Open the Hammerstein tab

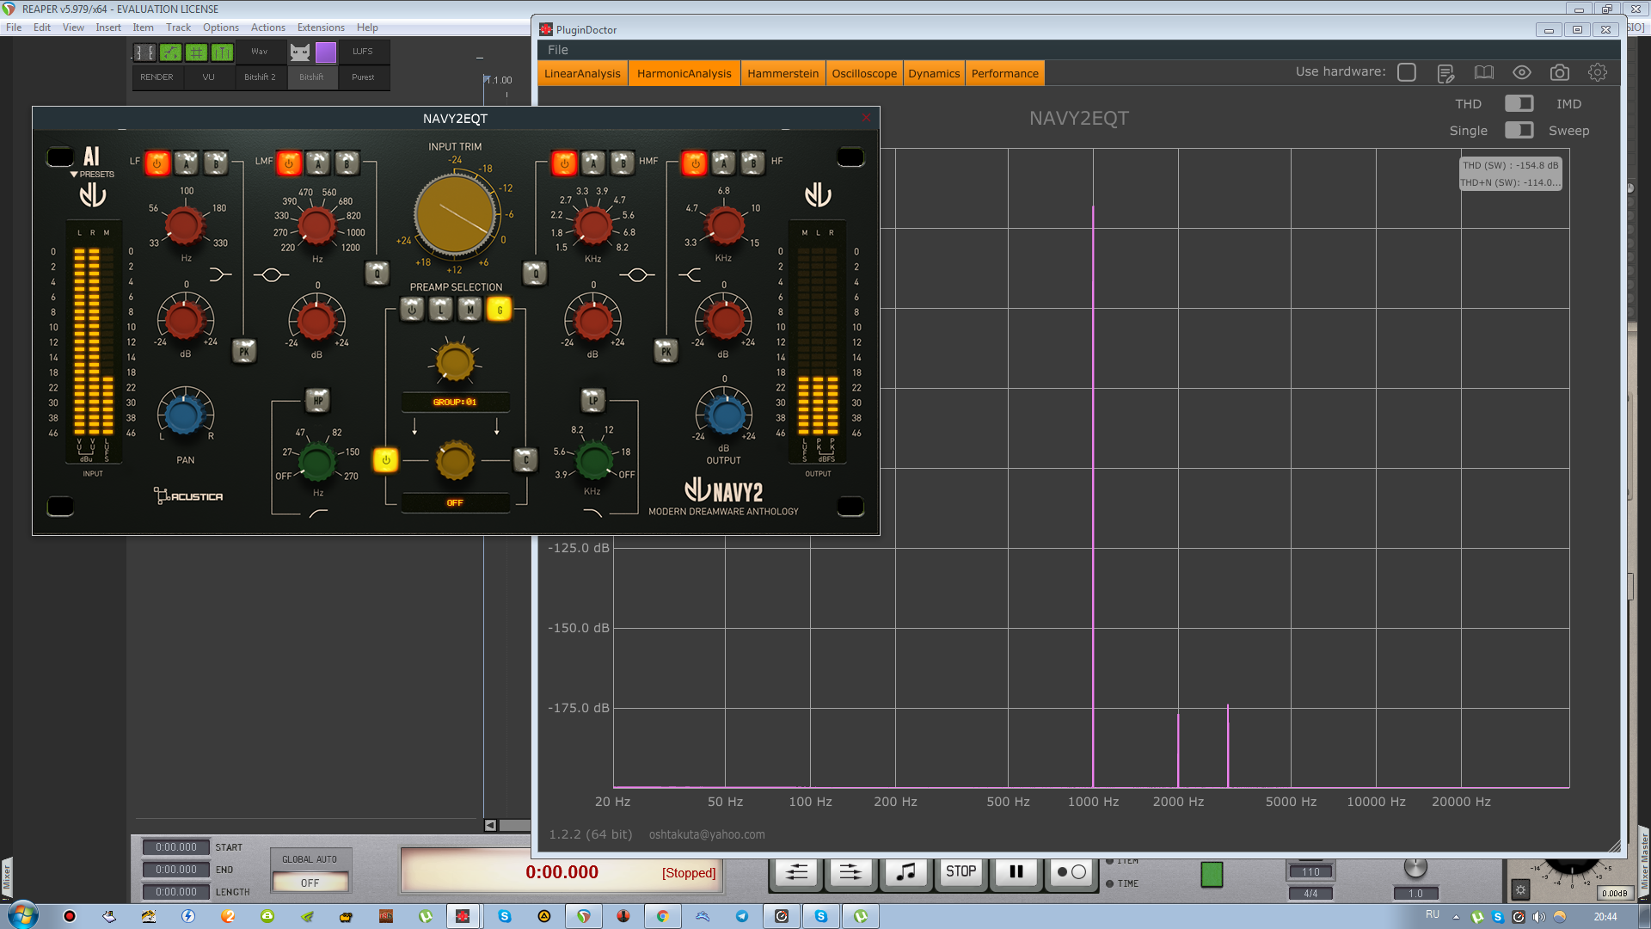(783, 73)
